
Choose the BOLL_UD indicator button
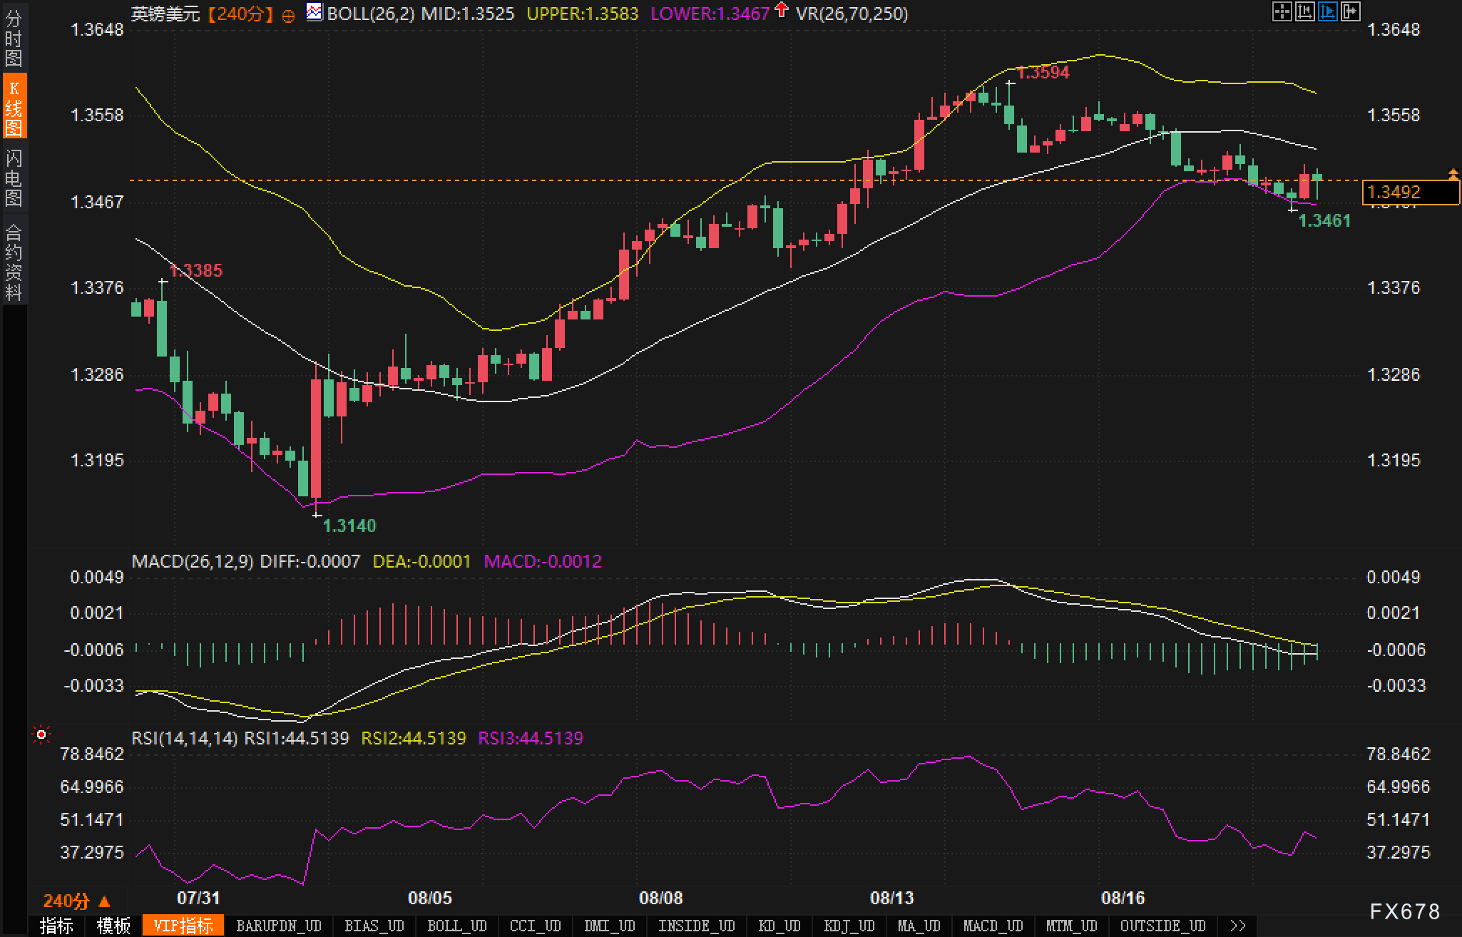(456, 926)
